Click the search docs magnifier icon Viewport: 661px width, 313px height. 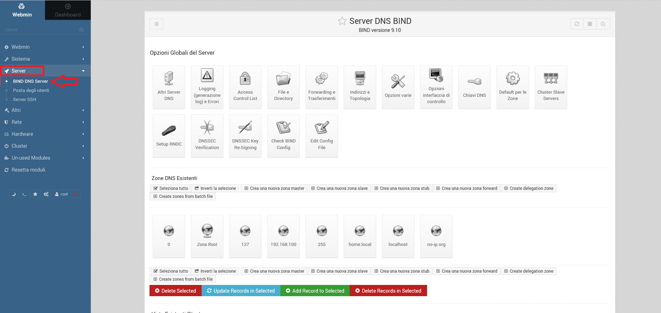[x=603, y=24]
